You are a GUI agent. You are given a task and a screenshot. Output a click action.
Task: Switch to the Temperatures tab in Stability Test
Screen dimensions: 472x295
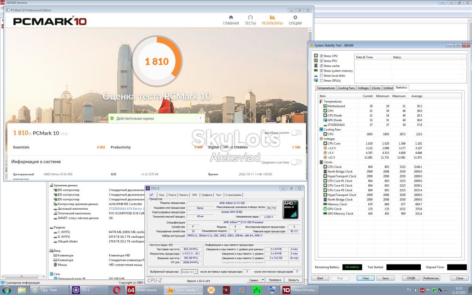point(326,88)
